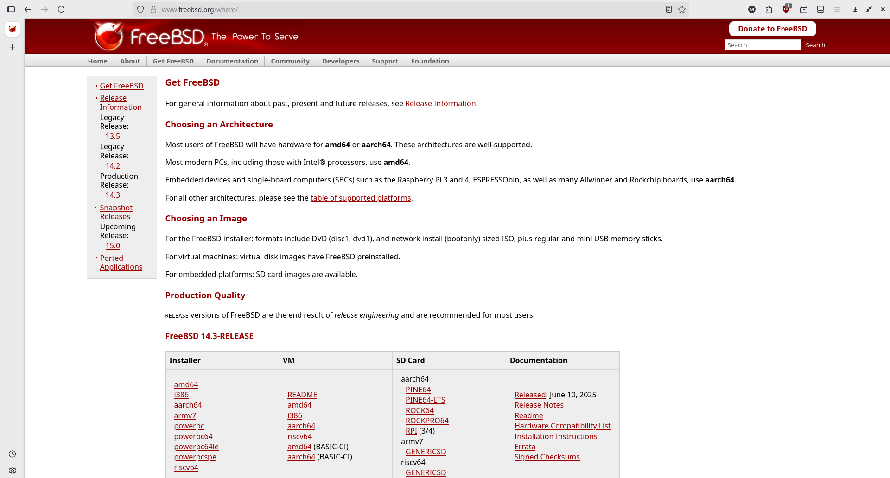
Task: Open the hamburger application menu
Action: click(x=837, y=9)
